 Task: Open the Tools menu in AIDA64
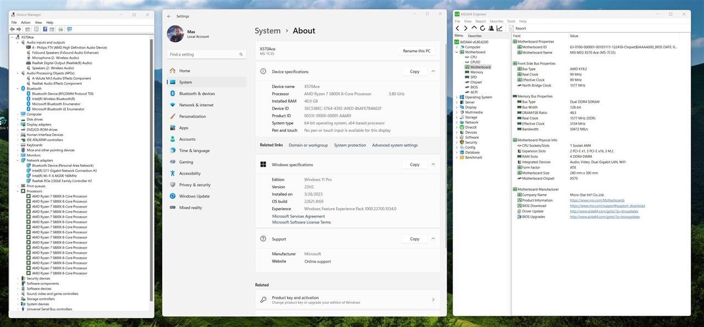[x=511, y=21]
